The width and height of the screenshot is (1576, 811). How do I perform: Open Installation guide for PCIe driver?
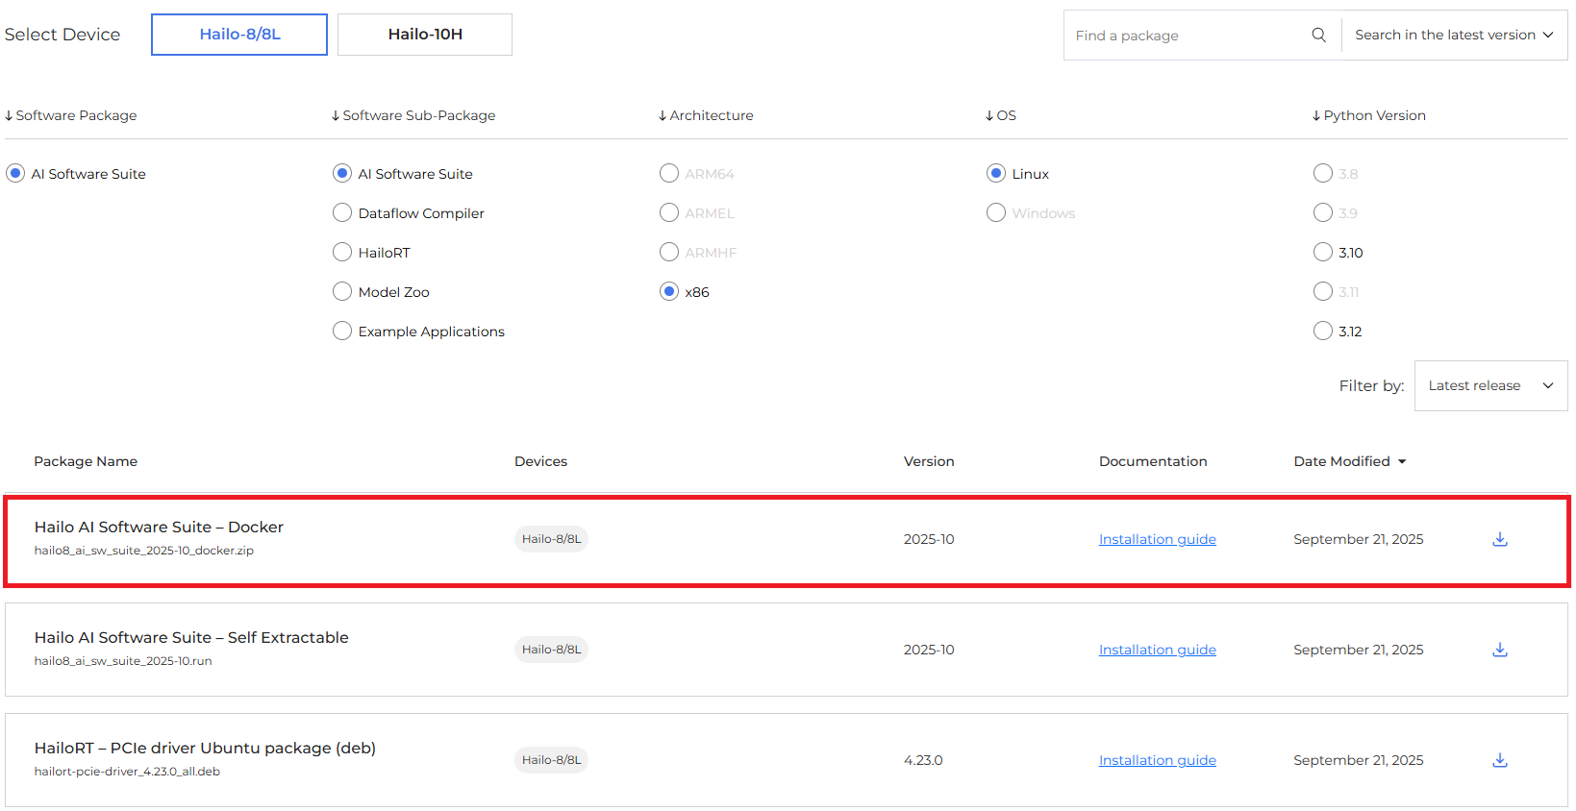(1157, 760)
